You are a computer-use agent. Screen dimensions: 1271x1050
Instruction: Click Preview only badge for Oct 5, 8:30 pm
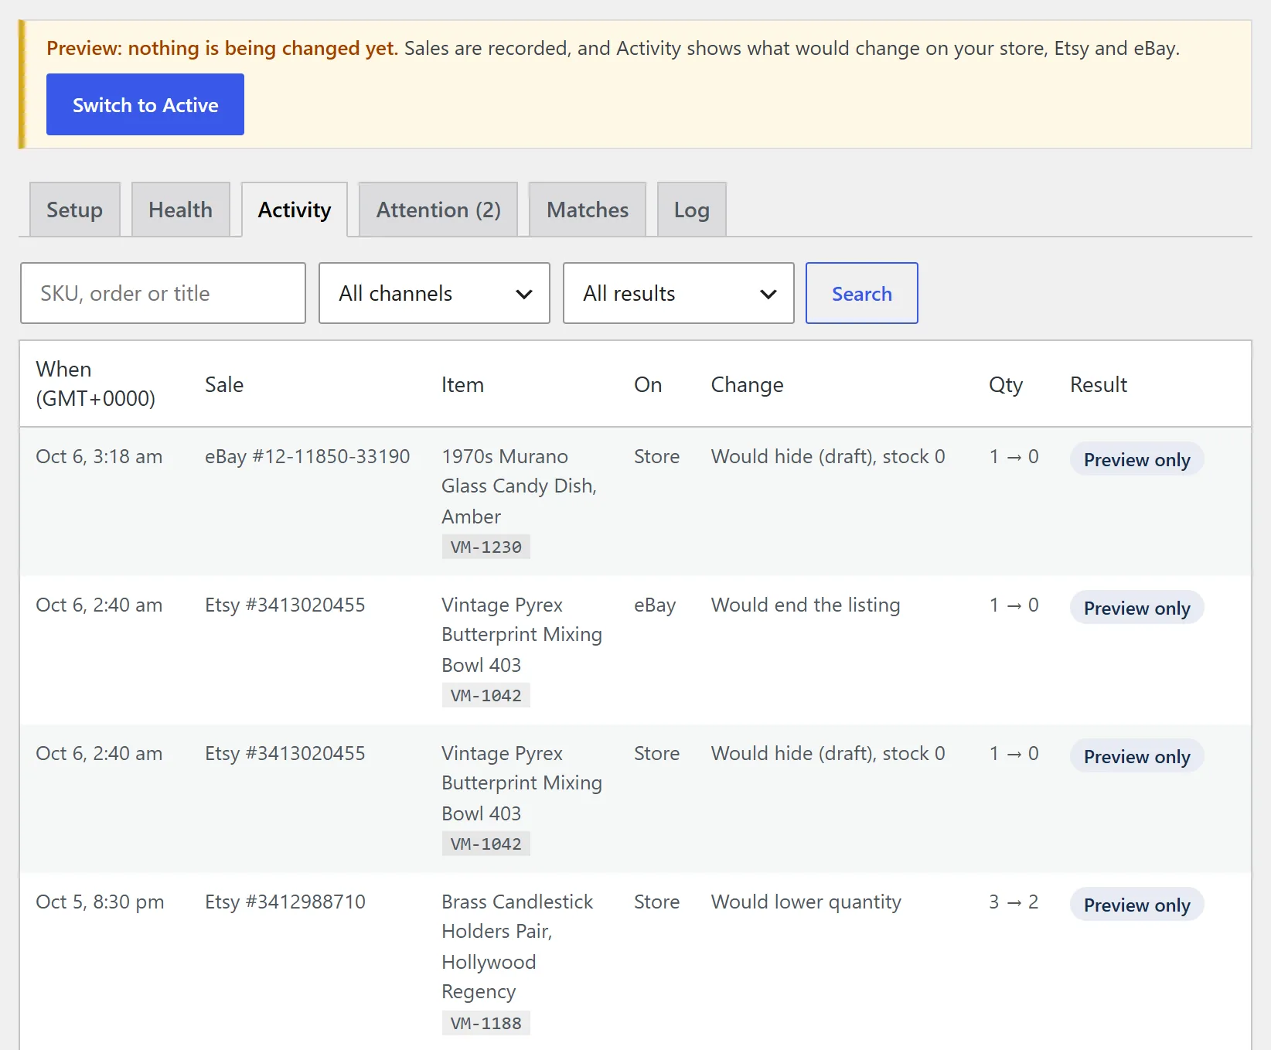(1136, 905)
